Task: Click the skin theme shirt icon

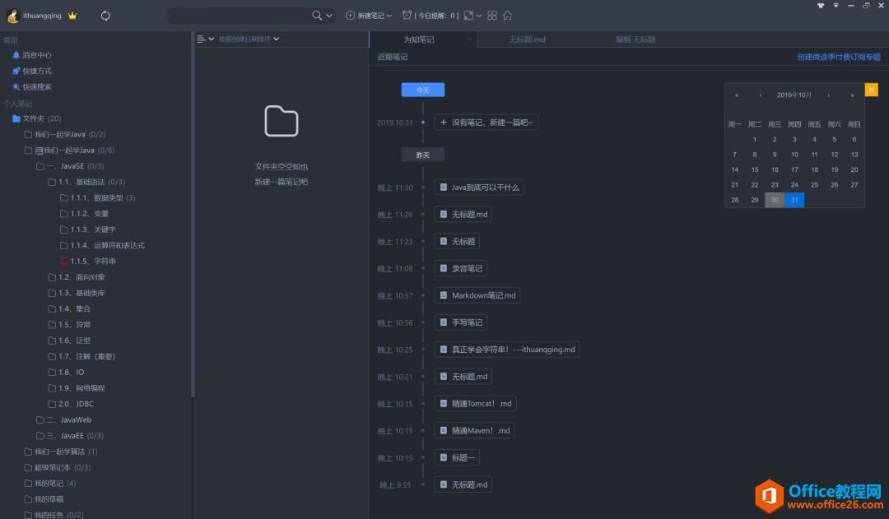Action: click(x=820, y=5)
